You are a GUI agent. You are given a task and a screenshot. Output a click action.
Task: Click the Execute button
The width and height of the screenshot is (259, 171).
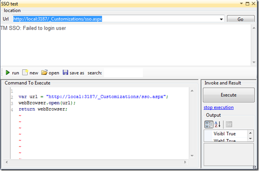(x=228, y=95)
